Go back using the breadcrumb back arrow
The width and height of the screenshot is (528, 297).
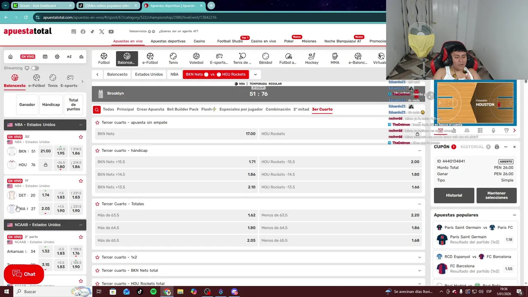97,74
